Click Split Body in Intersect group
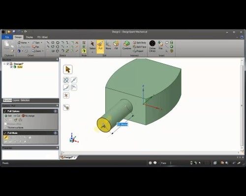 (140, 43)
